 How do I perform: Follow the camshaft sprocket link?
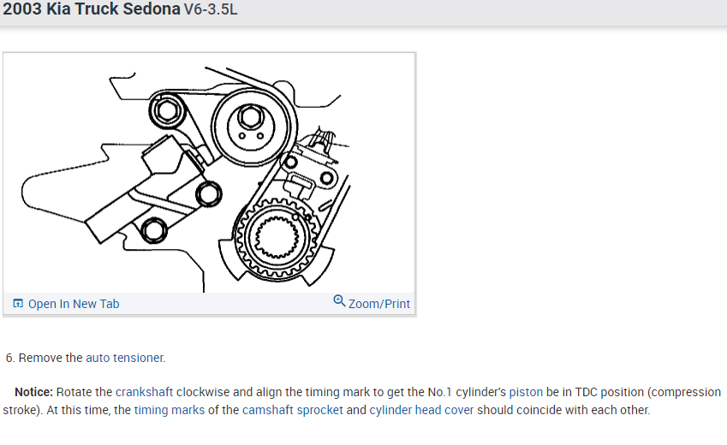(x=293, y=410)
